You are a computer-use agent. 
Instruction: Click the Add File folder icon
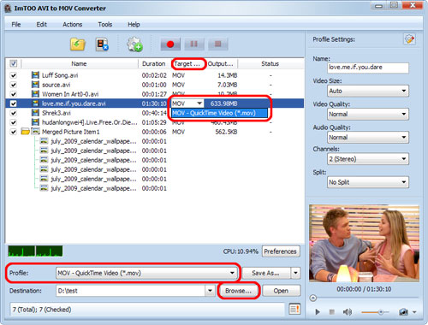[x=78, y=44]
